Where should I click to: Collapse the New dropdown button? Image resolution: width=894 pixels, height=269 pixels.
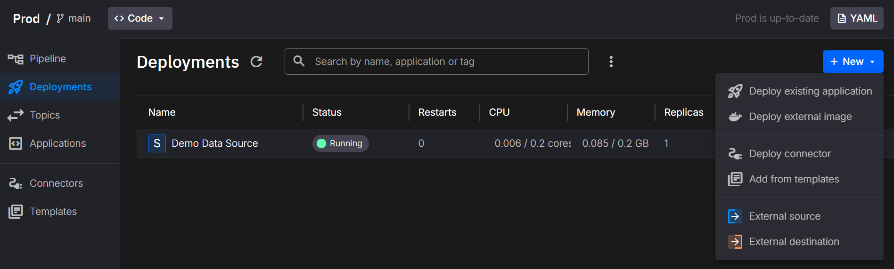tap(853, 62)
